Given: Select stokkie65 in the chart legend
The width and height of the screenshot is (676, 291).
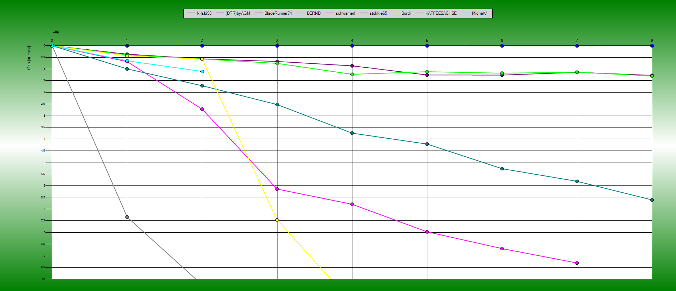Looking at the screenshot, I should pyautogui.click(x=378, y=13).
